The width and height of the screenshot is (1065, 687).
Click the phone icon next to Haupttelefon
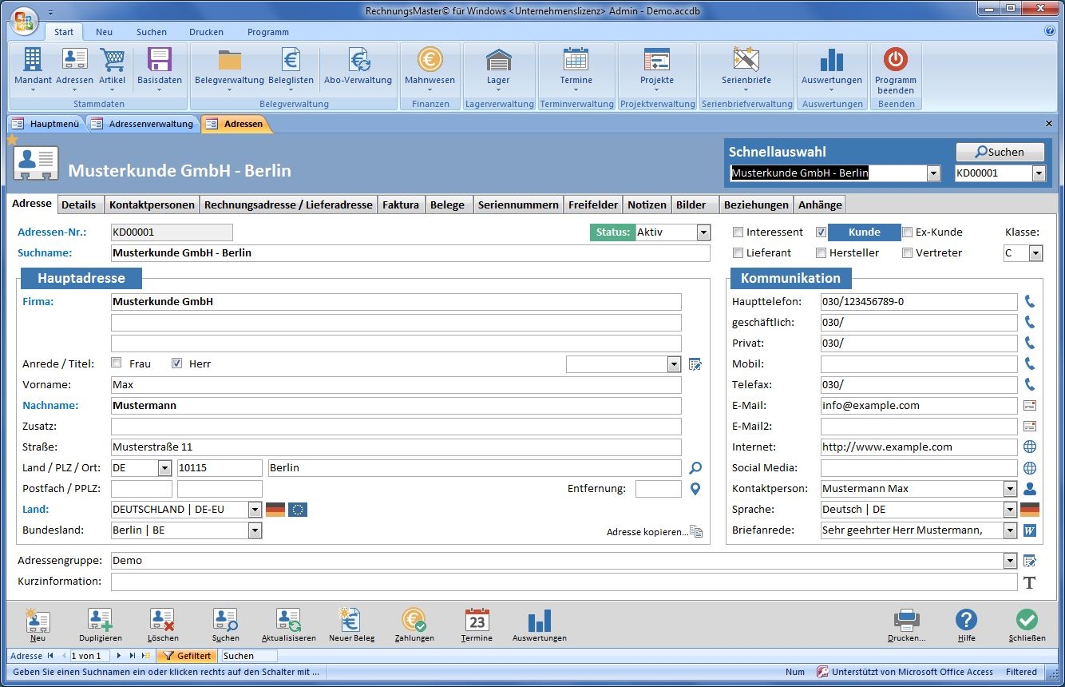1030,302
